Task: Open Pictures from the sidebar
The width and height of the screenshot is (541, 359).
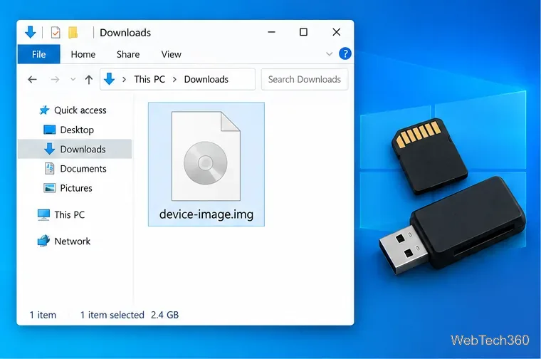Action: (76, 188)
